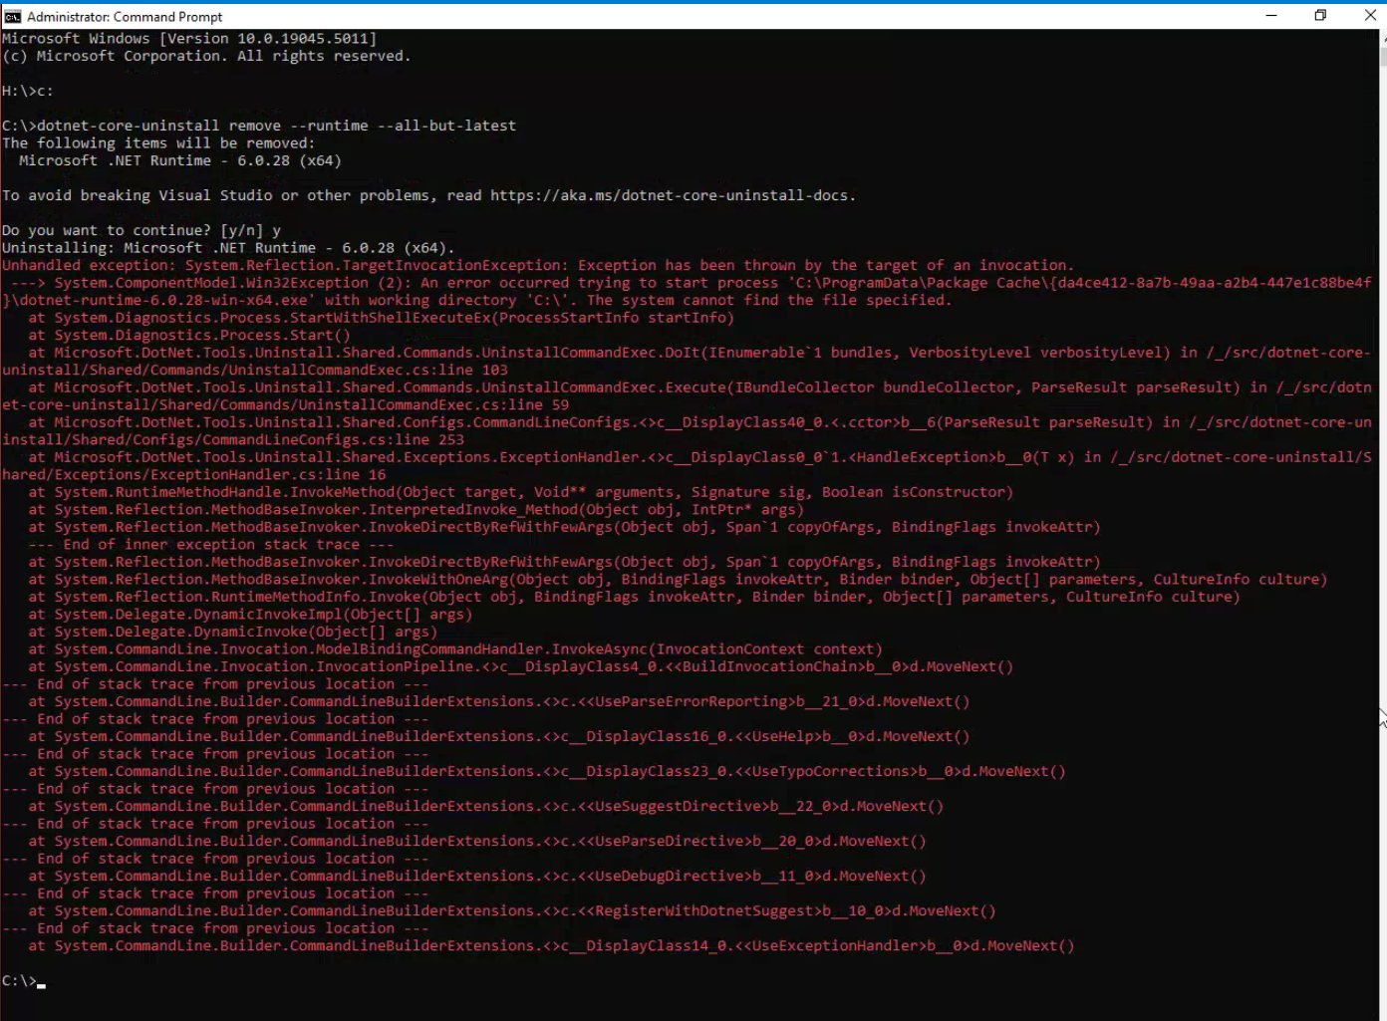The height and width of the screenshot is (1021, 1387).
Task: Click the 'Administrator: Command Prompt' title text
Action: 125,17
